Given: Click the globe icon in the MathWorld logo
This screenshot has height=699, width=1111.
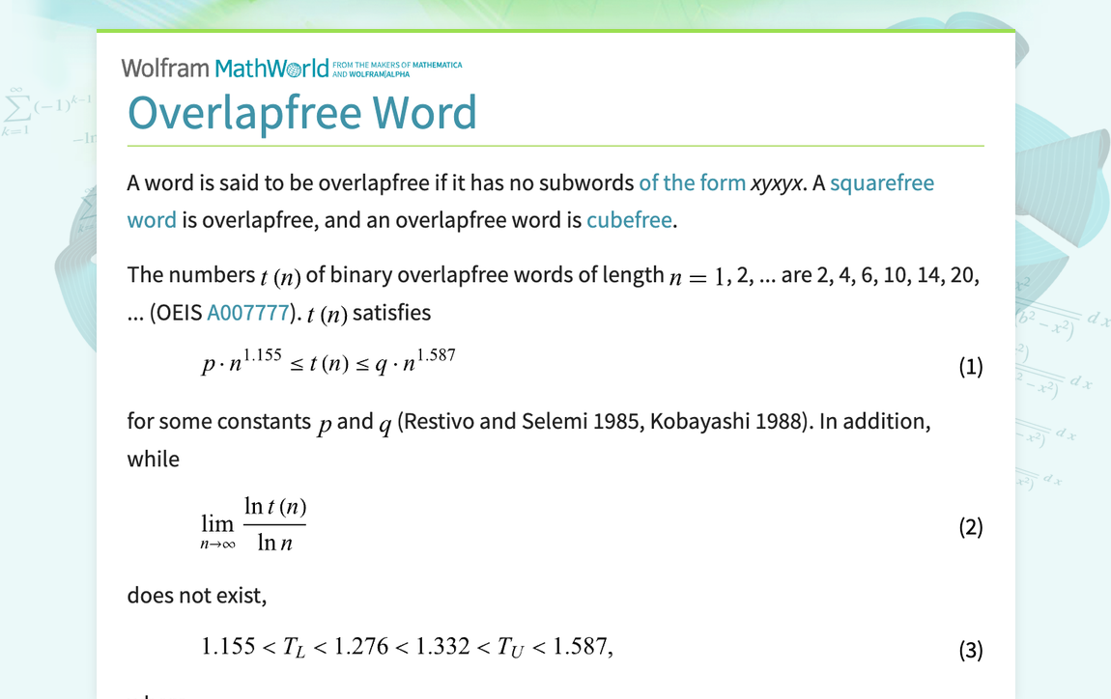Looking at the screenshot, I should pyautogui.click(x=293, y=68).
